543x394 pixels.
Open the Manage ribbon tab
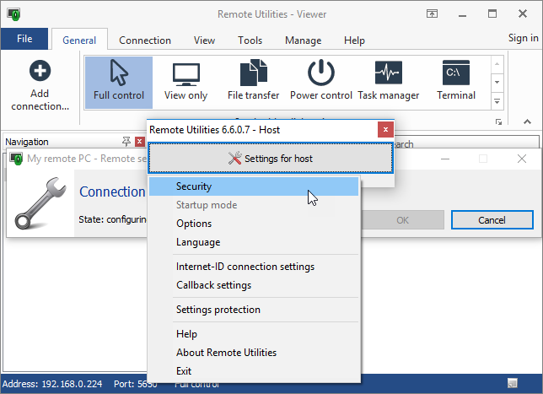click(x=303, y=40)
